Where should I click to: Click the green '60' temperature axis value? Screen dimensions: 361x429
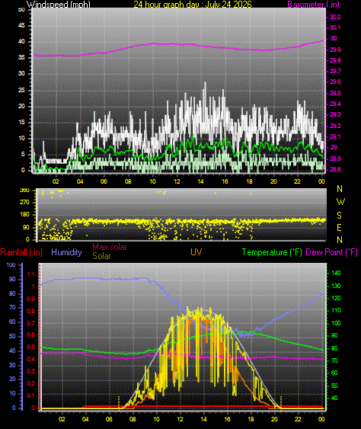pyautogui.click(x=334, y=373)
